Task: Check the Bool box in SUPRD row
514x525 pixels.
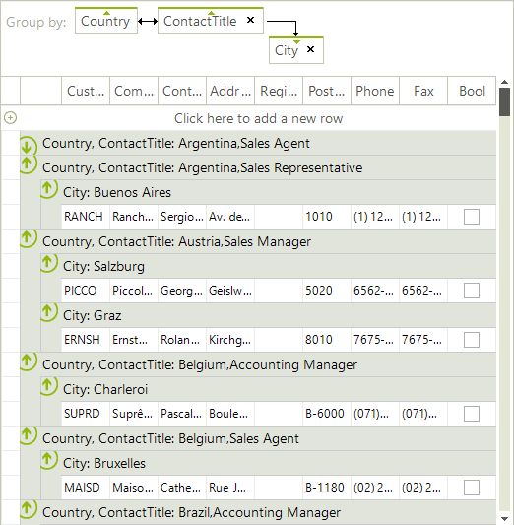Action: point(472,414)
